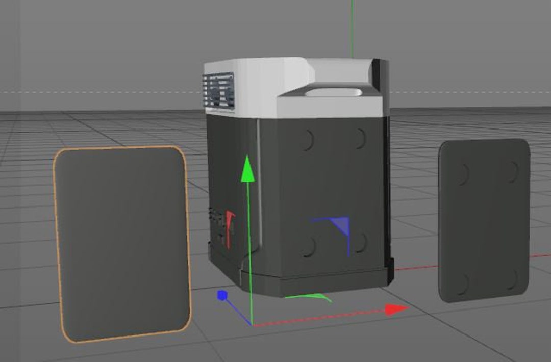The height and width of the screenshot is (362, 551).
Task: Click the green vertical world axis line
Action: click(353, 25)
